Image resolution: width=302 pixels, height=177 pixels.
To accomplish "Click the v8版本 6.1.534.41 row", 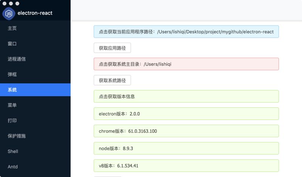I will point(186,166).
